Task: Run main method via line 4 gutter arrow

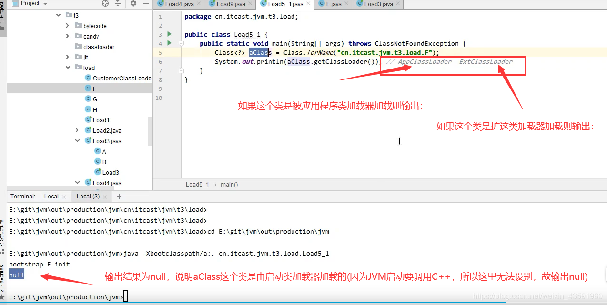Action: pos(169,43)
